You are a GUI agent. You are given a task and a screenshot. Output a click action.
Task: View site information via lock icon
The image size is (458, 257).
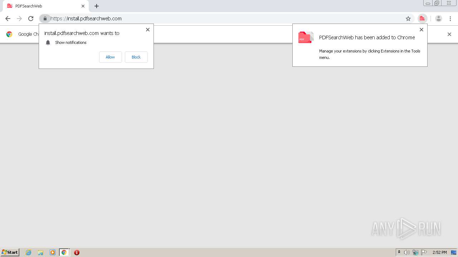[x=45, y=19]
